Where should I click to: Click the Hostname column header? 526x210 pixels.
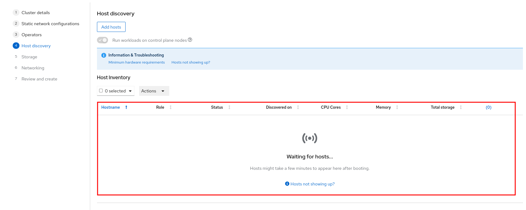[110, 107]
